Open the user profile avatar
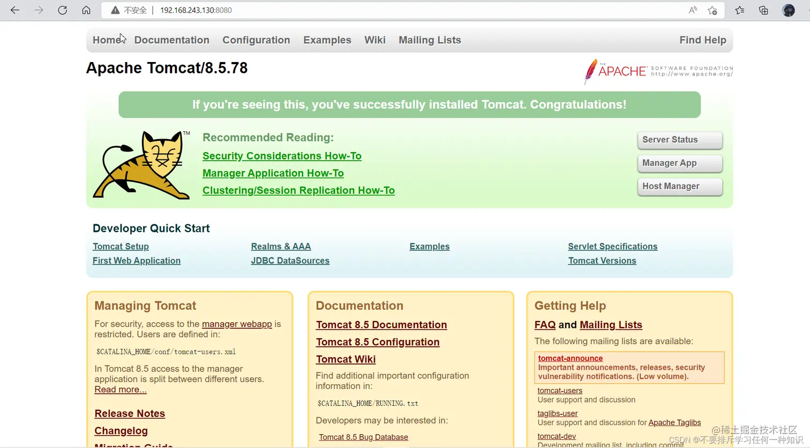Screen dimensions: 810x448 [x=789, y=10]
